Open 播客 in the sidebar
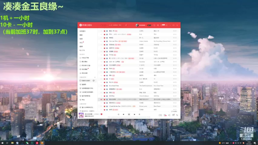The width and height of the screenshot is (258, 145). point(81,35)
